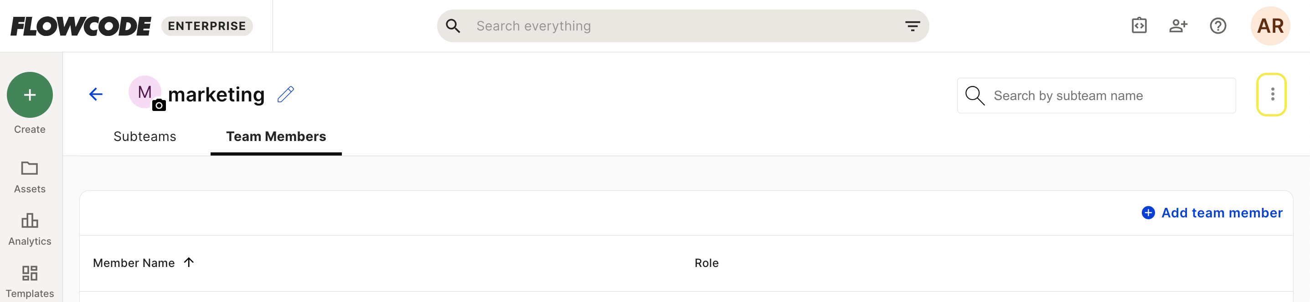Click Add team member link
Image resolution: width=1310 pixels, height=302 pixels.
tap(1212, 213)
